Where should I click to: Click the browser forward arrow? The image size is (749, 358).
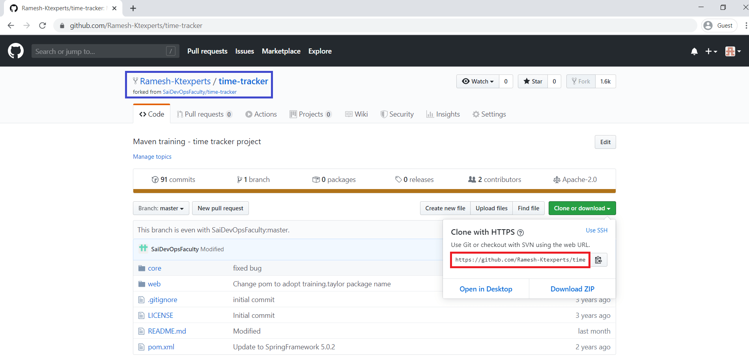[26, 26]
